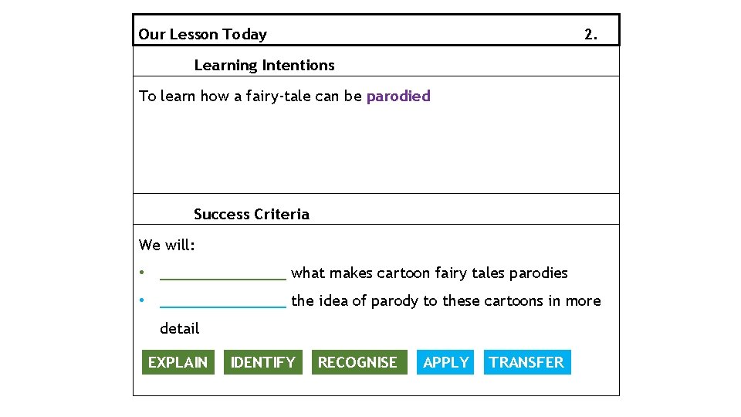741x417 pixels.
Task: Choose the RECOGNISE word tile
Action: 359,362
